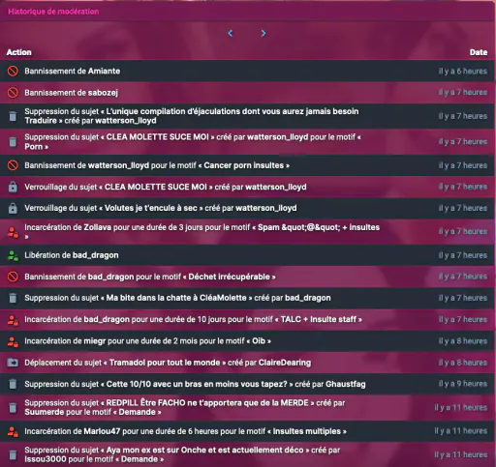Go to next moderation history page

click(263, 33)
